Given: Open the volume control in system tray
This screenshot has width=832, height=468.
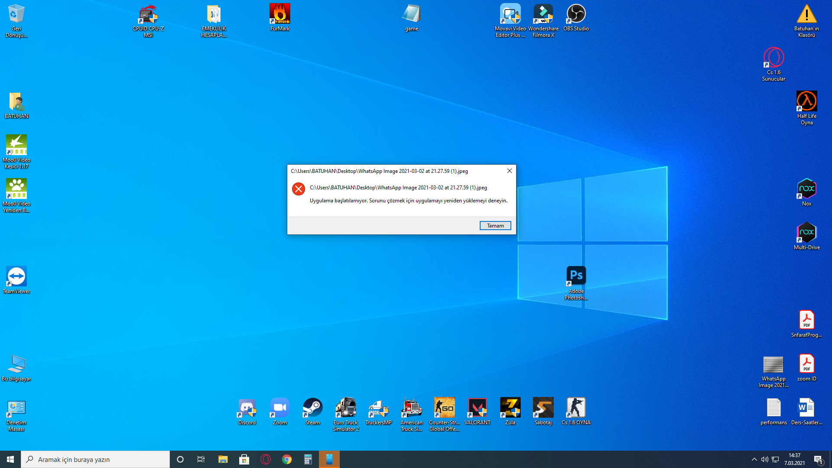Looking at the screenshot, I should coord(764,459).
